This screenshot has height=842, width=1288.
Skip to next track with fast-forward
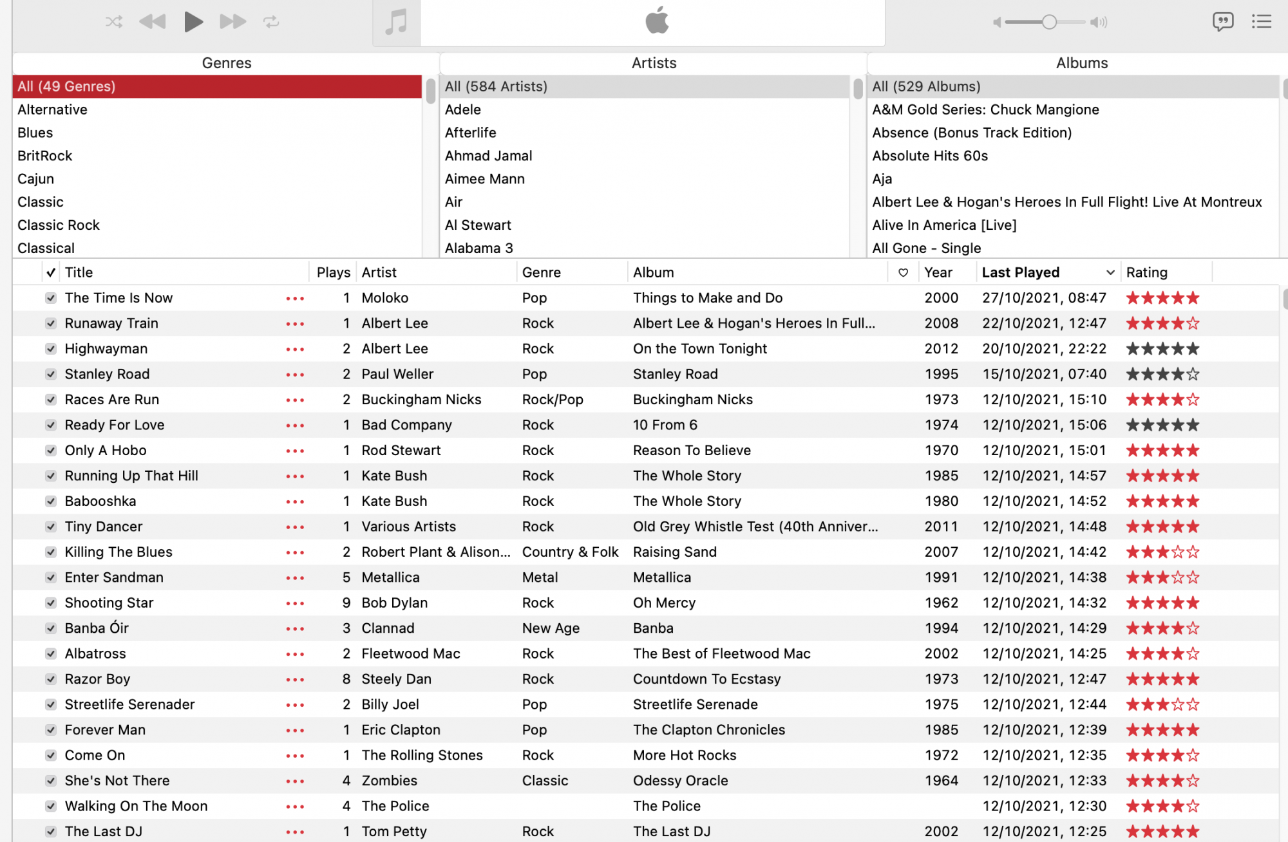[x=232, y=22]
